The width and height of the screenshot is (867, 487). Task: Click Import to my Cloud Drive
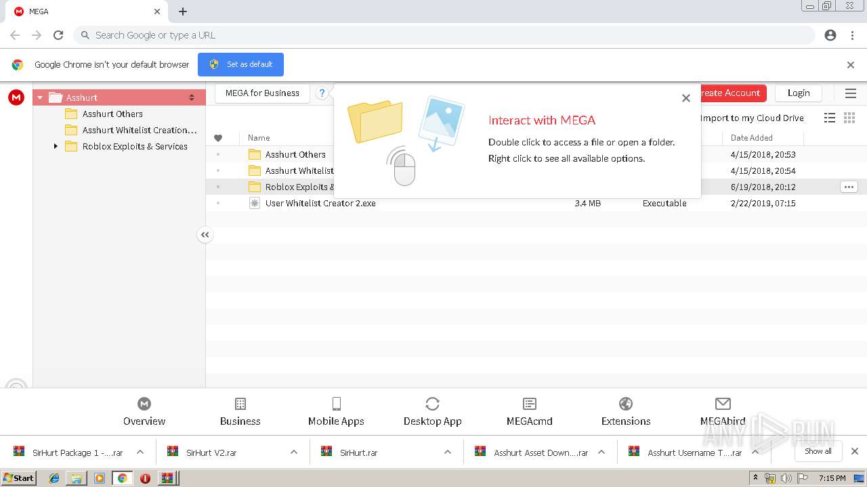point(752,118)
